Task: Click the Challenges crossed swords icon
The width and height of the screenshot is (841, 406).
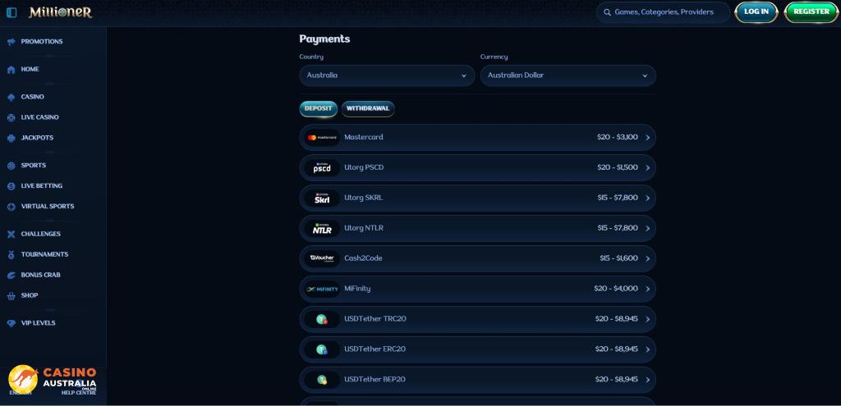Action: pos(11,234)
